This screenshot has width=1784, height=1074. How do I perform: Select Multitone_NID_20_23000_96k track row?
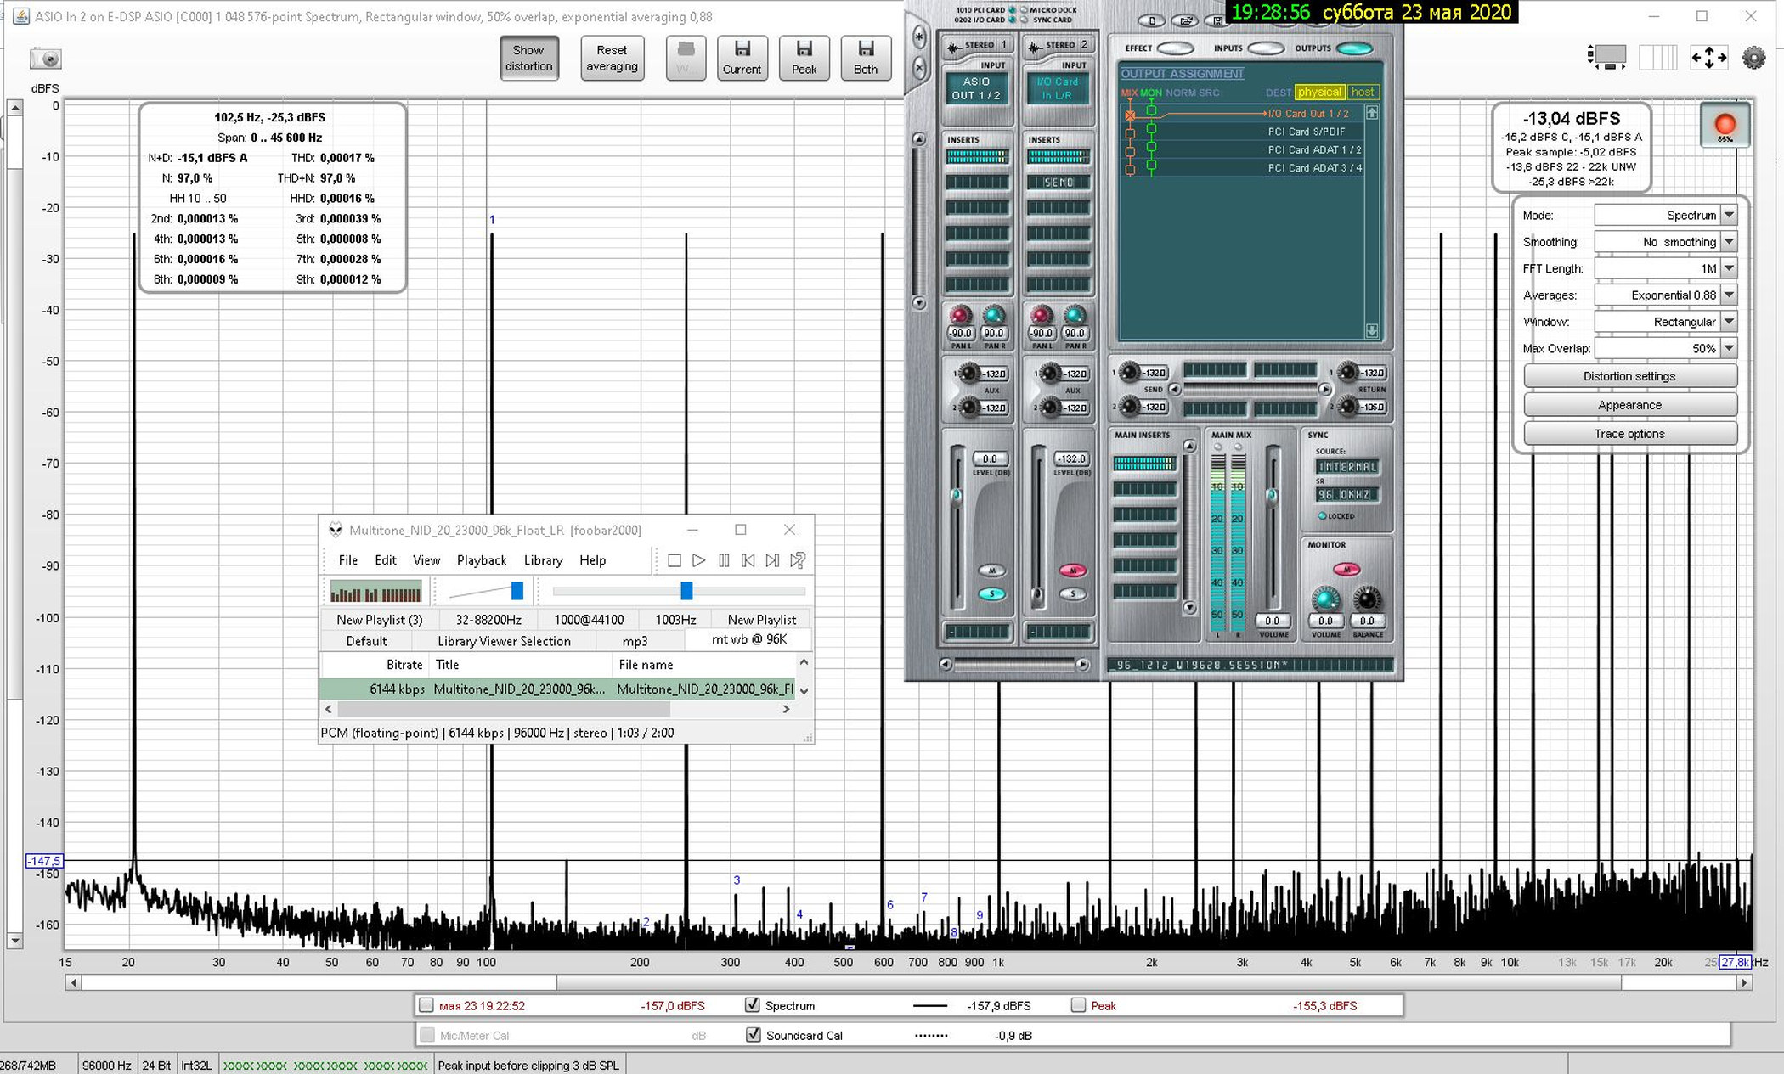point(558,689)
